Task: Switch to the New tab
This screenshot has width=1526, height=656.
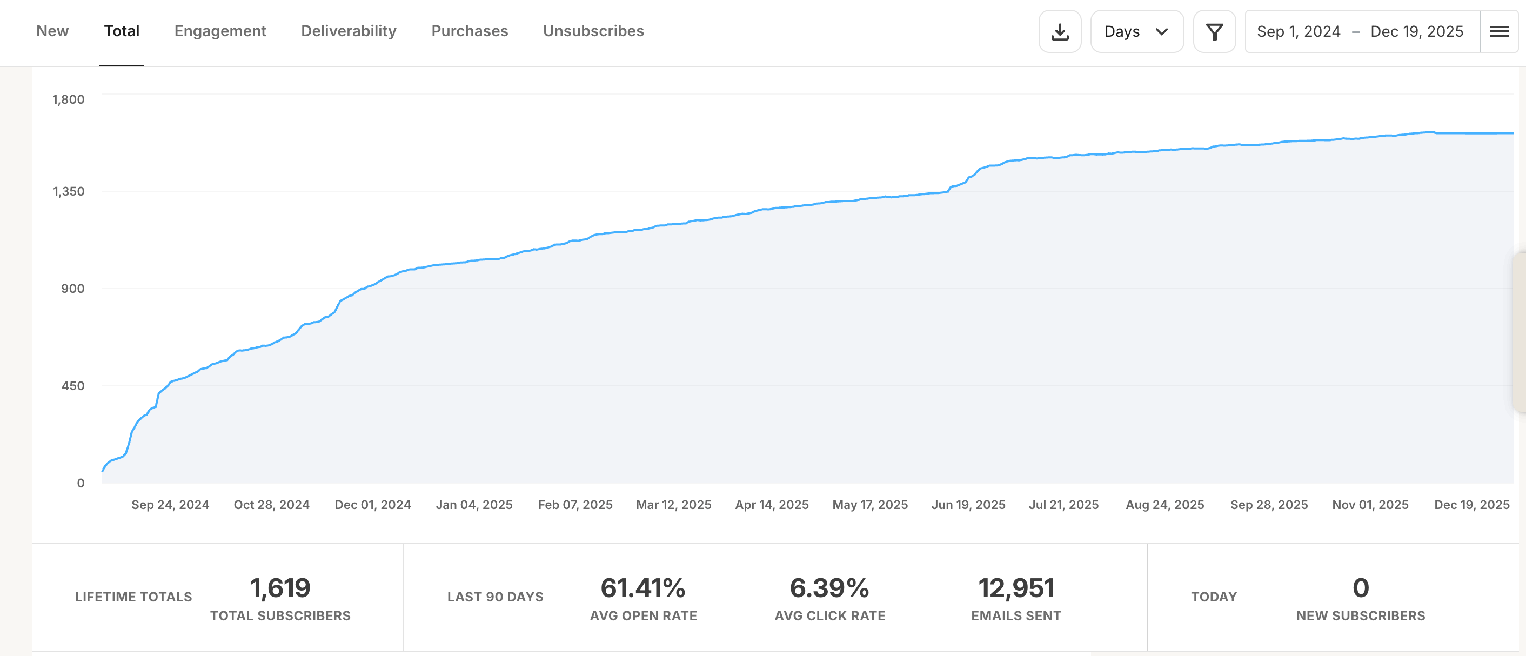Action: (x=52, y=31)
